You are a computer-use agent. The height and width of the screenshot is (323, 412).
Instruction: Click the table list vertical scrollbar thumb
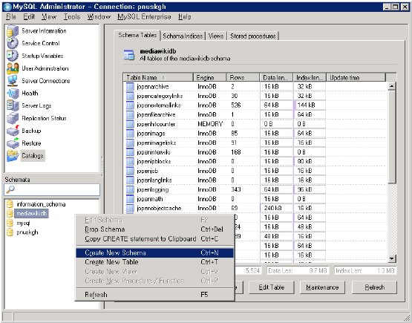(391, 137)
